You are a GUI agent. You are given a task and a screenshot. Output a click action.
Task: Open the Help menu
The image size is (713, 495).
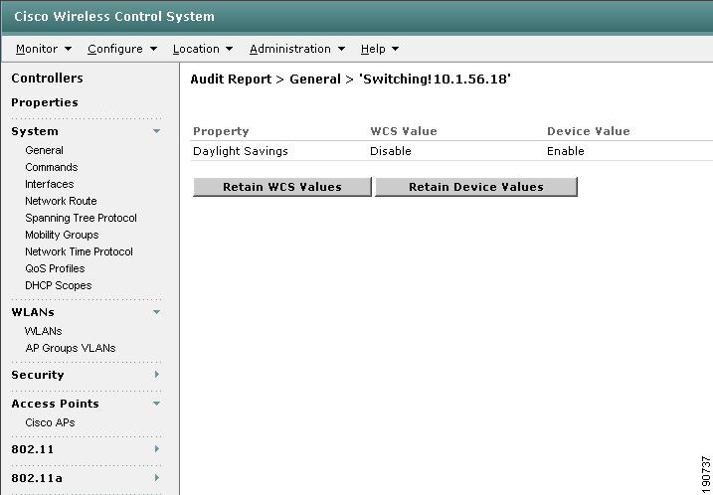tap(380, 49)
